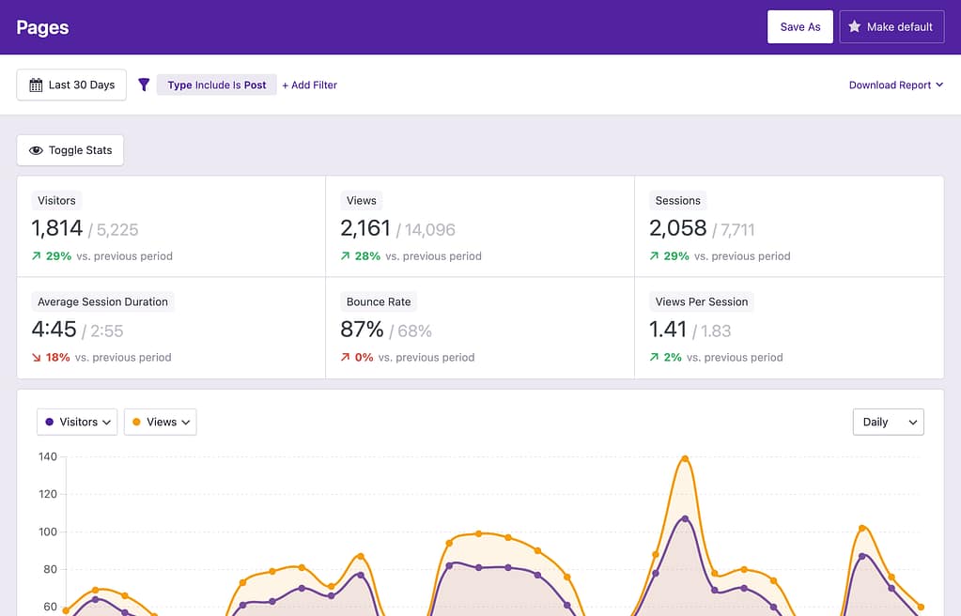Screen dimensions: 961x616
Task: Open the Last 30 Days date picker
Action: [71, 85]
